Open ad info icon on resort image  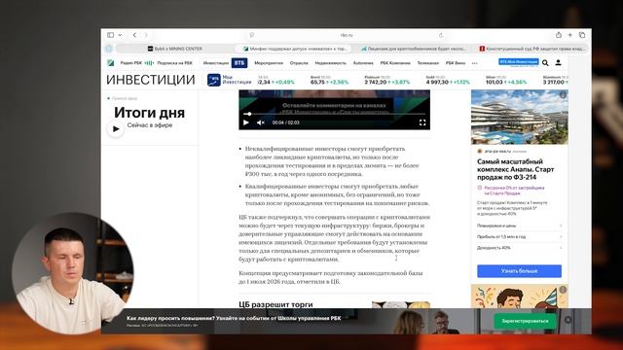click(563, 94)
